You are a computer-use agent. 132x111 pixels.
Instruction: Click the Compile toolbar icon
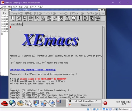(86, 18)
